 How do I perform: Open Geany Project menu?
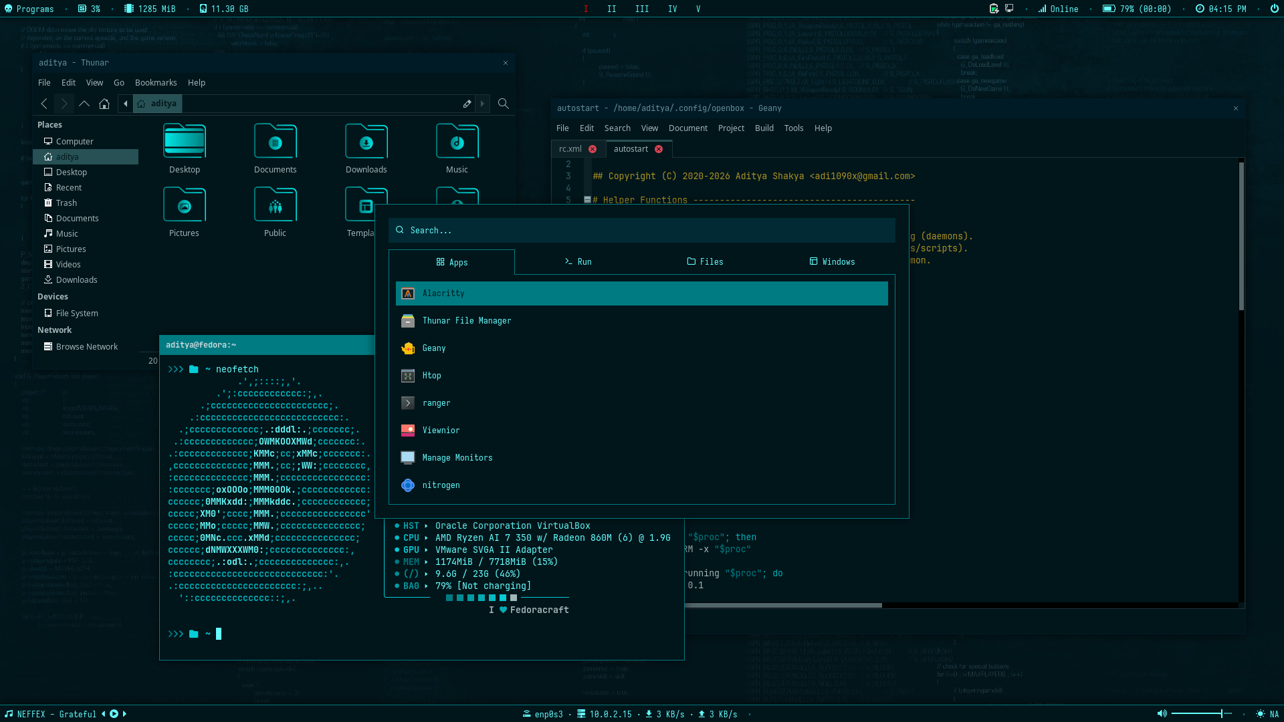pos(731,128)
